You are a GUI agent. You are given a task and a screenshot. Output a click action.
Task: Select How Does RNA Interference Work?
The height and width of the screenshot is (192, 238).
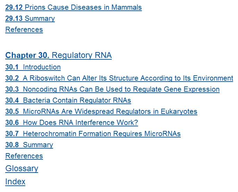(80, 123)
